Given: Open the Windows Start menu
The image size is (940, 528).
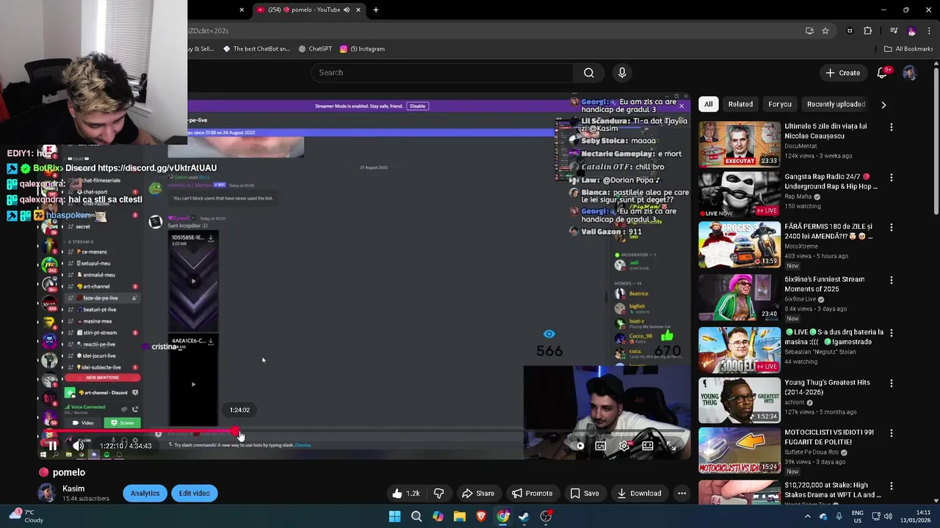Looking at the screenshot, I should point(394,516).
